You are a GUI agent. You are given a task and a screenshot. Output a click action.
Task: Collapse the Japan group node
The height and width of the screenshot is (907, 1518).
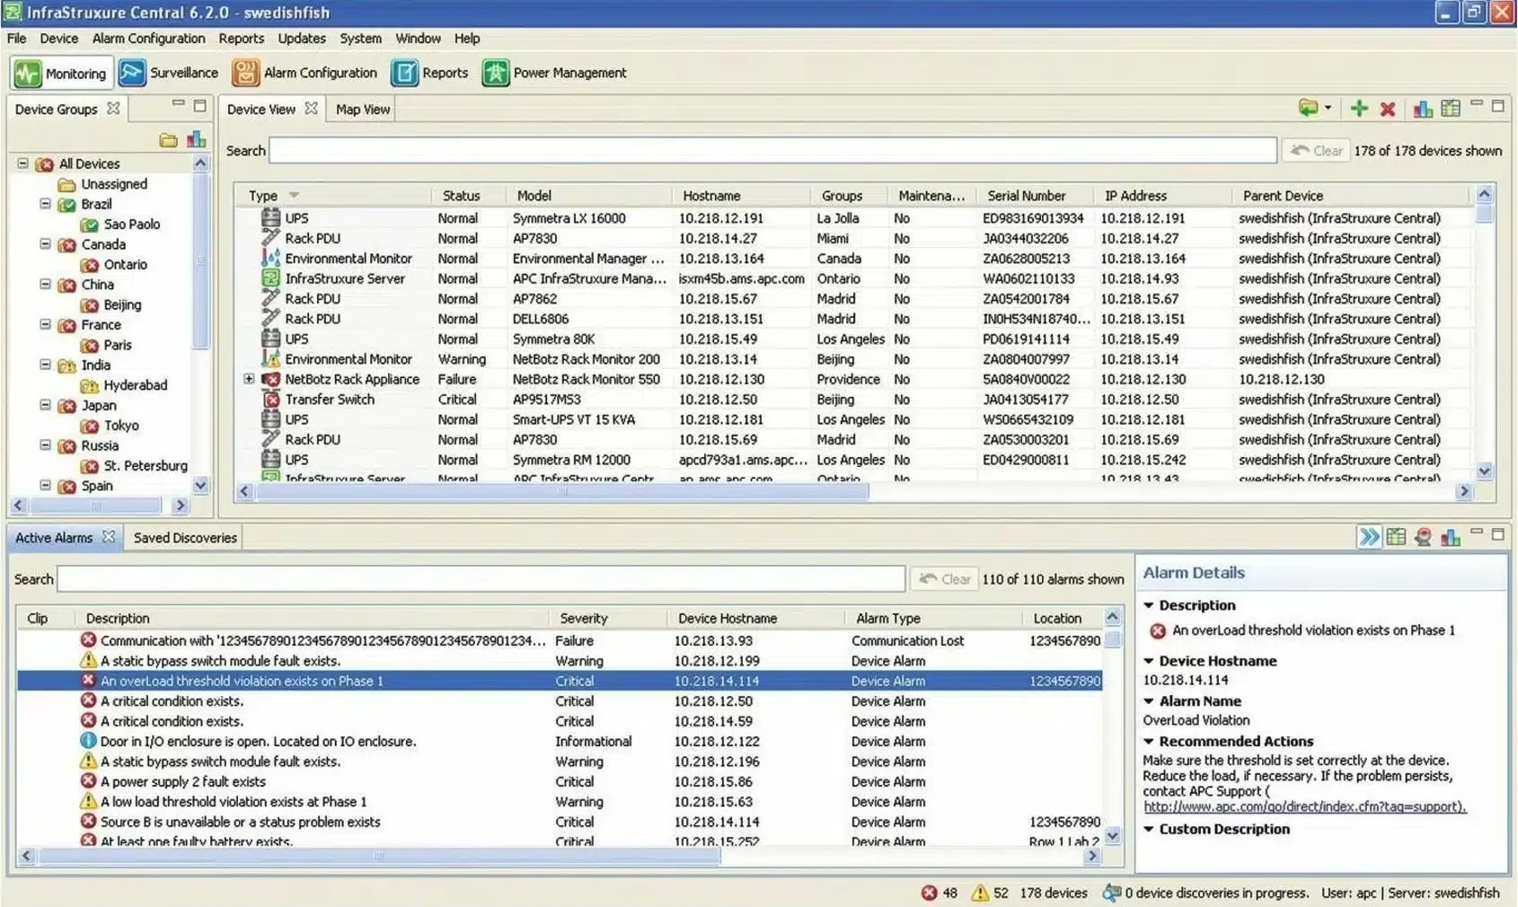[45, 405]
